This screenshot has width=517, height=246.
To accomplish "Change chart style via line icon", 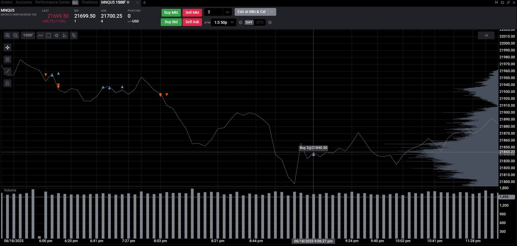I will [x=40, y=35].
